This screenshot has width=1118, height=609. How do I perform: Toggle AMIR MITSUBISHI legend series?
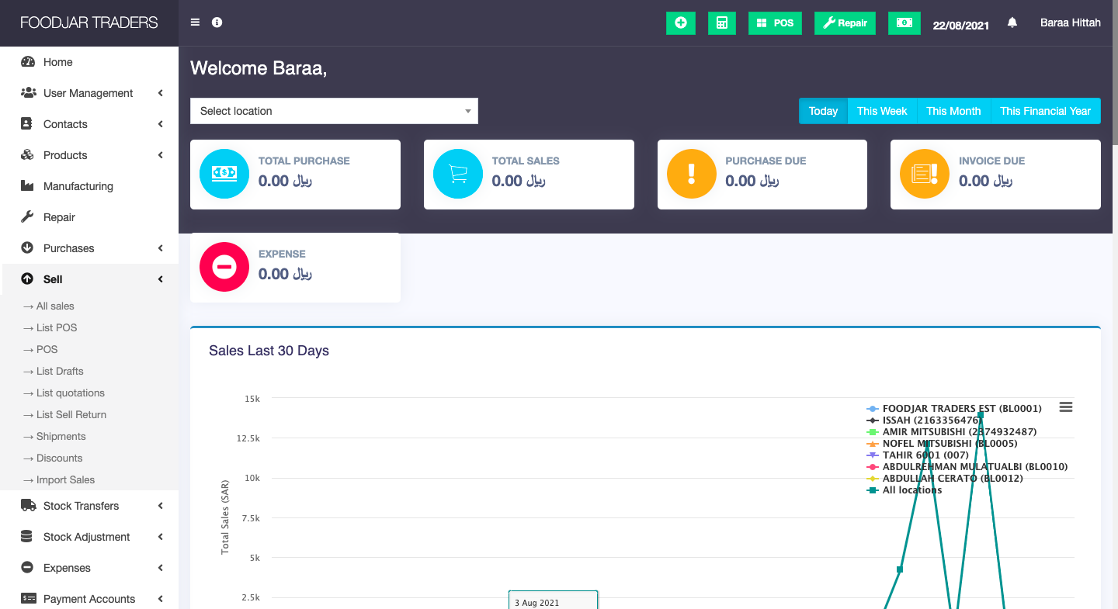(x=952, y=432)
